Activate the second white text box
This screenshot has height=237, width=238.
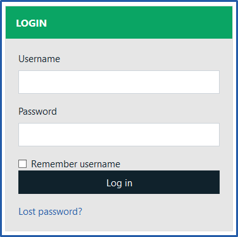pyautogui.click(x=119, y=134)
